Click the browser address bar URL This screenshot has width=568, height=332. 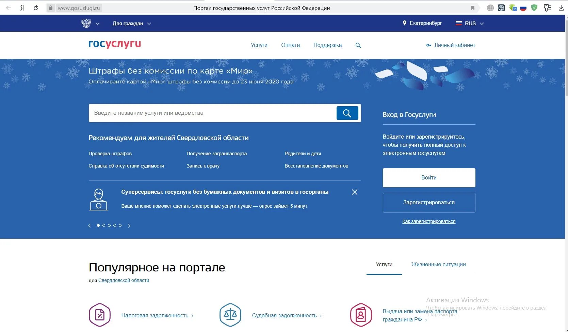[79, 8]
